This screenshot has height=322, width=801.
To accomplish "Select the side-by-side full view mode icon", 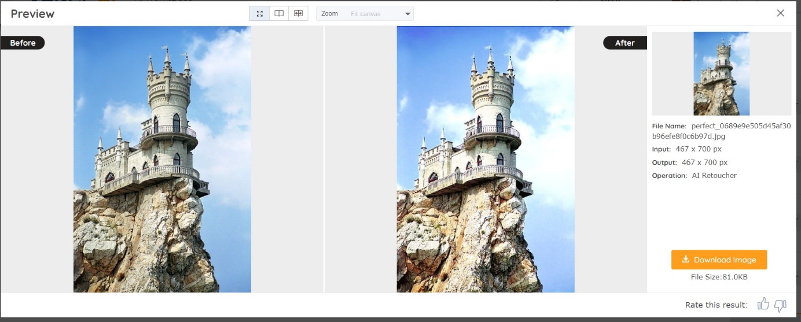I will click(x=259, y=13).
